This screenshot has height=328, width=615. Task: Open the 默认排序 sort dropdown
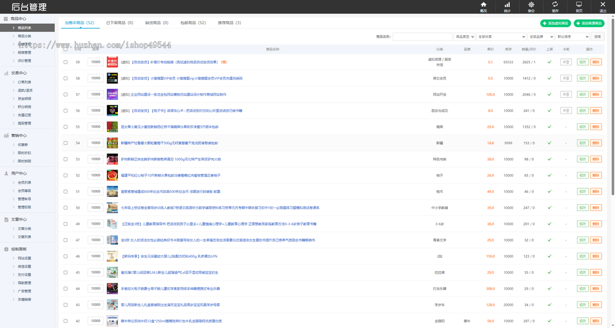(x=572, y=37)
